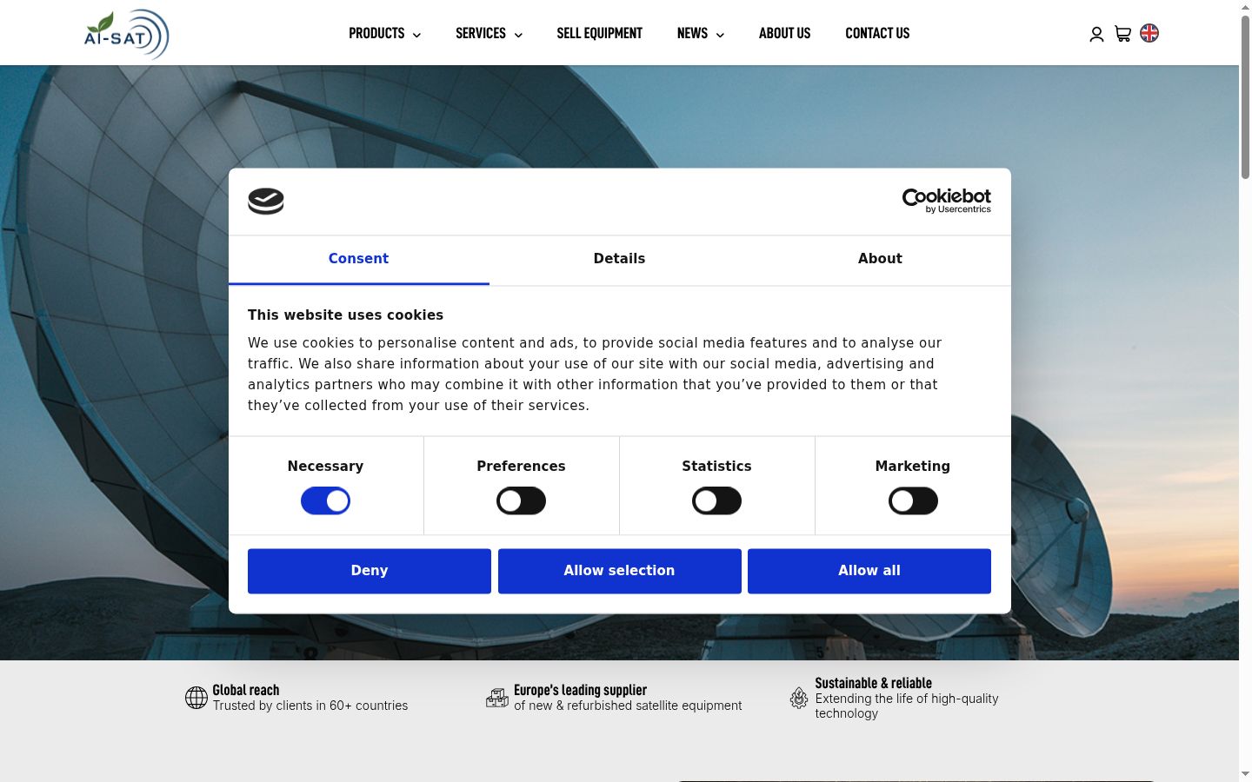1252x782 pixels.
Task: Enable the Preferences cookies switch
Action: [x=521, y=500]
